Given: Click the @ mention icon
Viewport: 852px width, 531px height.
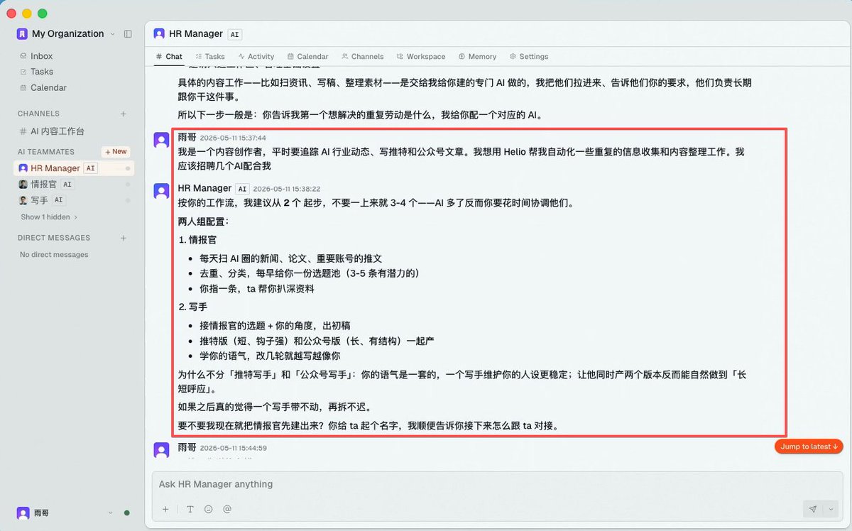Looking at the screenshot, I should [x=227, y=509].
